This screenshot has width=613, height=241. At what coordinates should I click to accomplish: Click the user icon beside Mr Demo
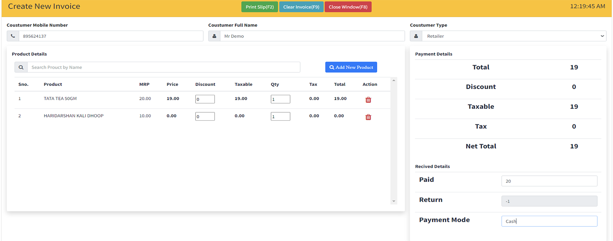click(x=215, y=36)
